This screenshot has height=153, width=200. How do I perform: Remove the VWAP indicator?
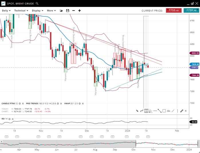click(83, 103)
